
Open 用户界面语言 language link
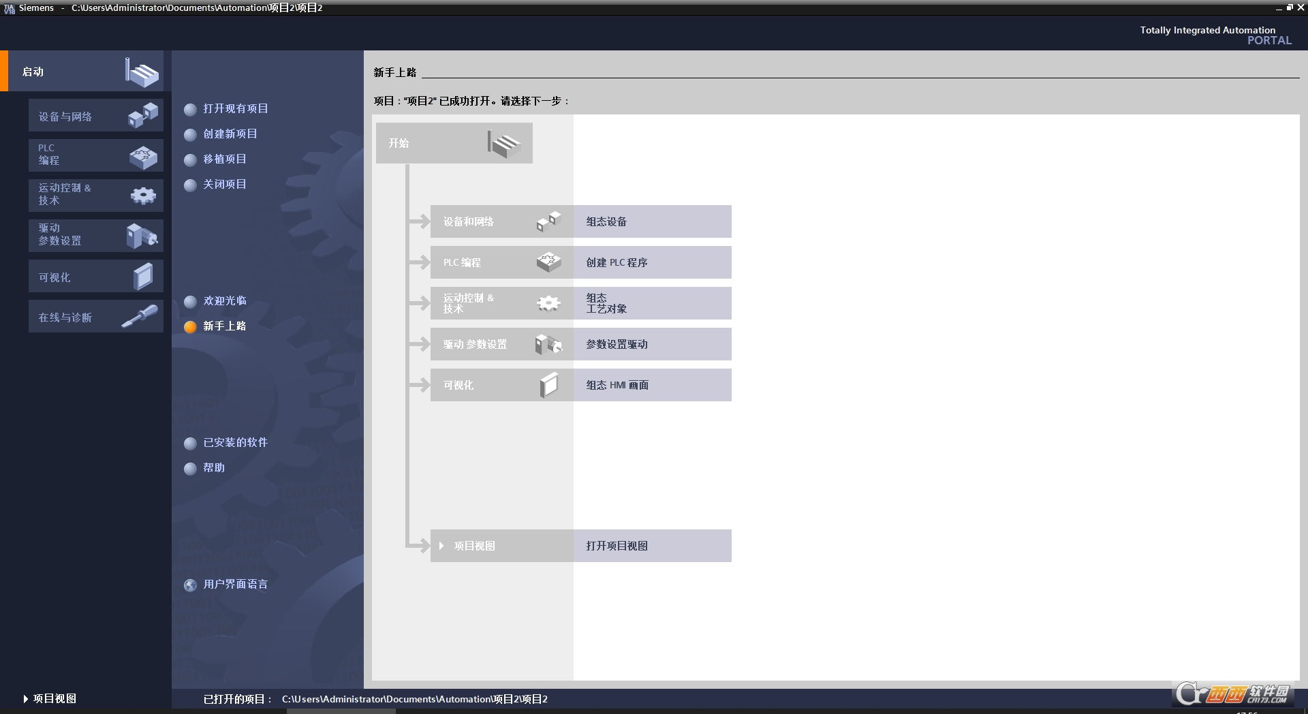tap(236, 585)
